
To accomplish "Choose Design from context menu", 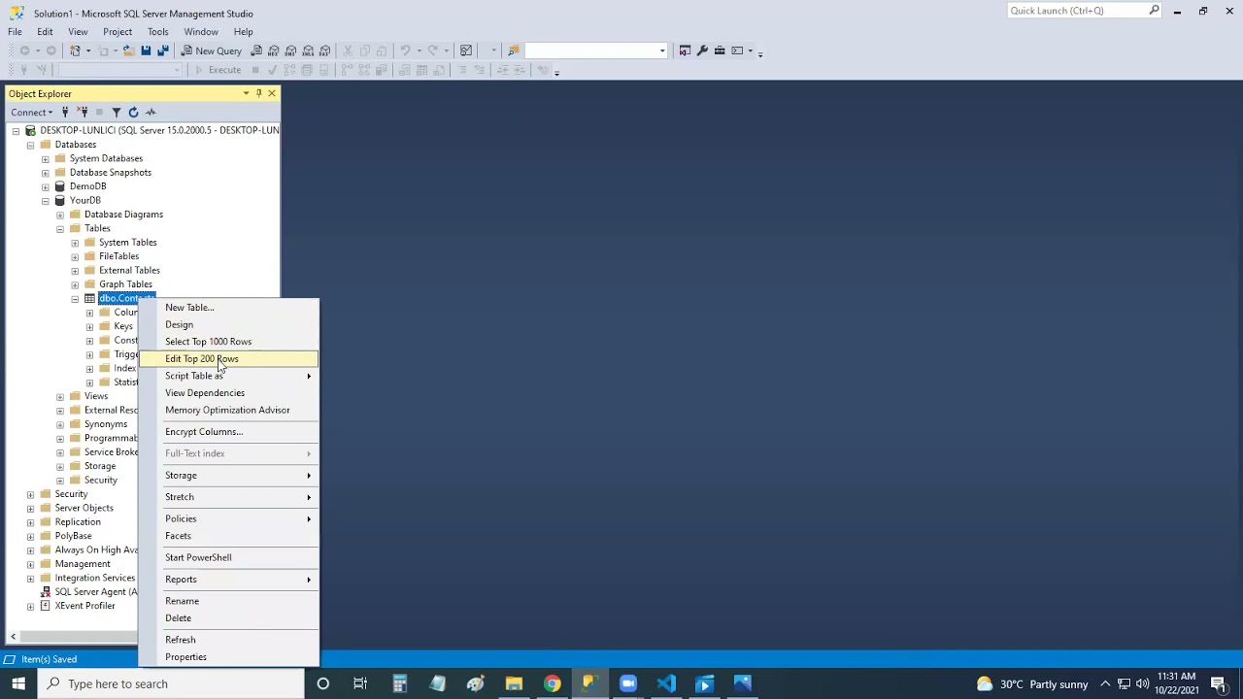I will point(228,324).
